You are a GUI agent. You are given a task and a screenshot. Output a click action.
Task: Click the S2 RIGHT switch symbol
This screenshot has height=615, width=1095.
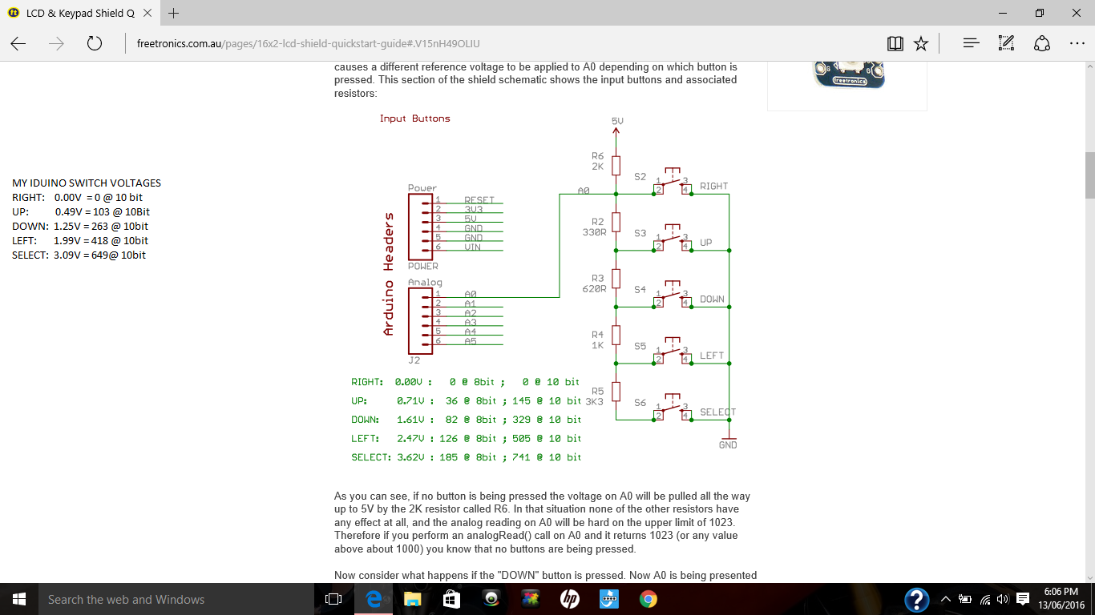[x=673, y=181]
